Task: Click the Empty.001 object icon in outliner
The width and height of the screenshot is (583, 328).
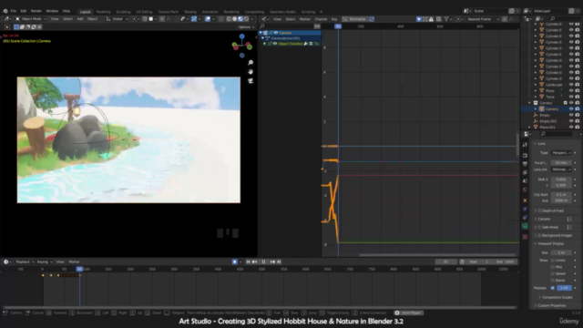Action: (x=536, y=121)
